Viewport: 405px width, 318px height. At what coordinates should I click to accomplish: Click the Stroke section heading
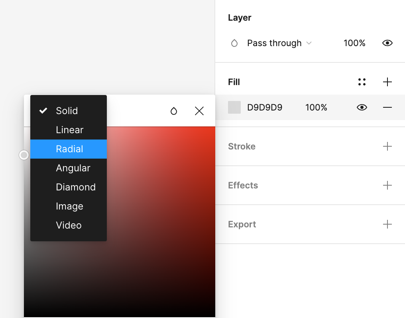[242, 146]
